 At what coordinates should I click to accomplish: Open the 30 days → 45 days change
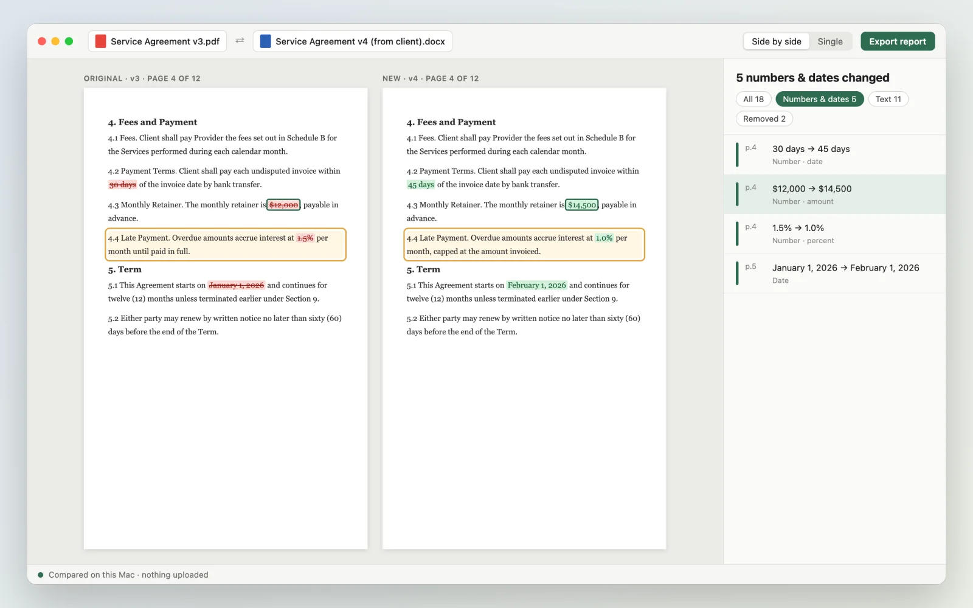point(834,154)
